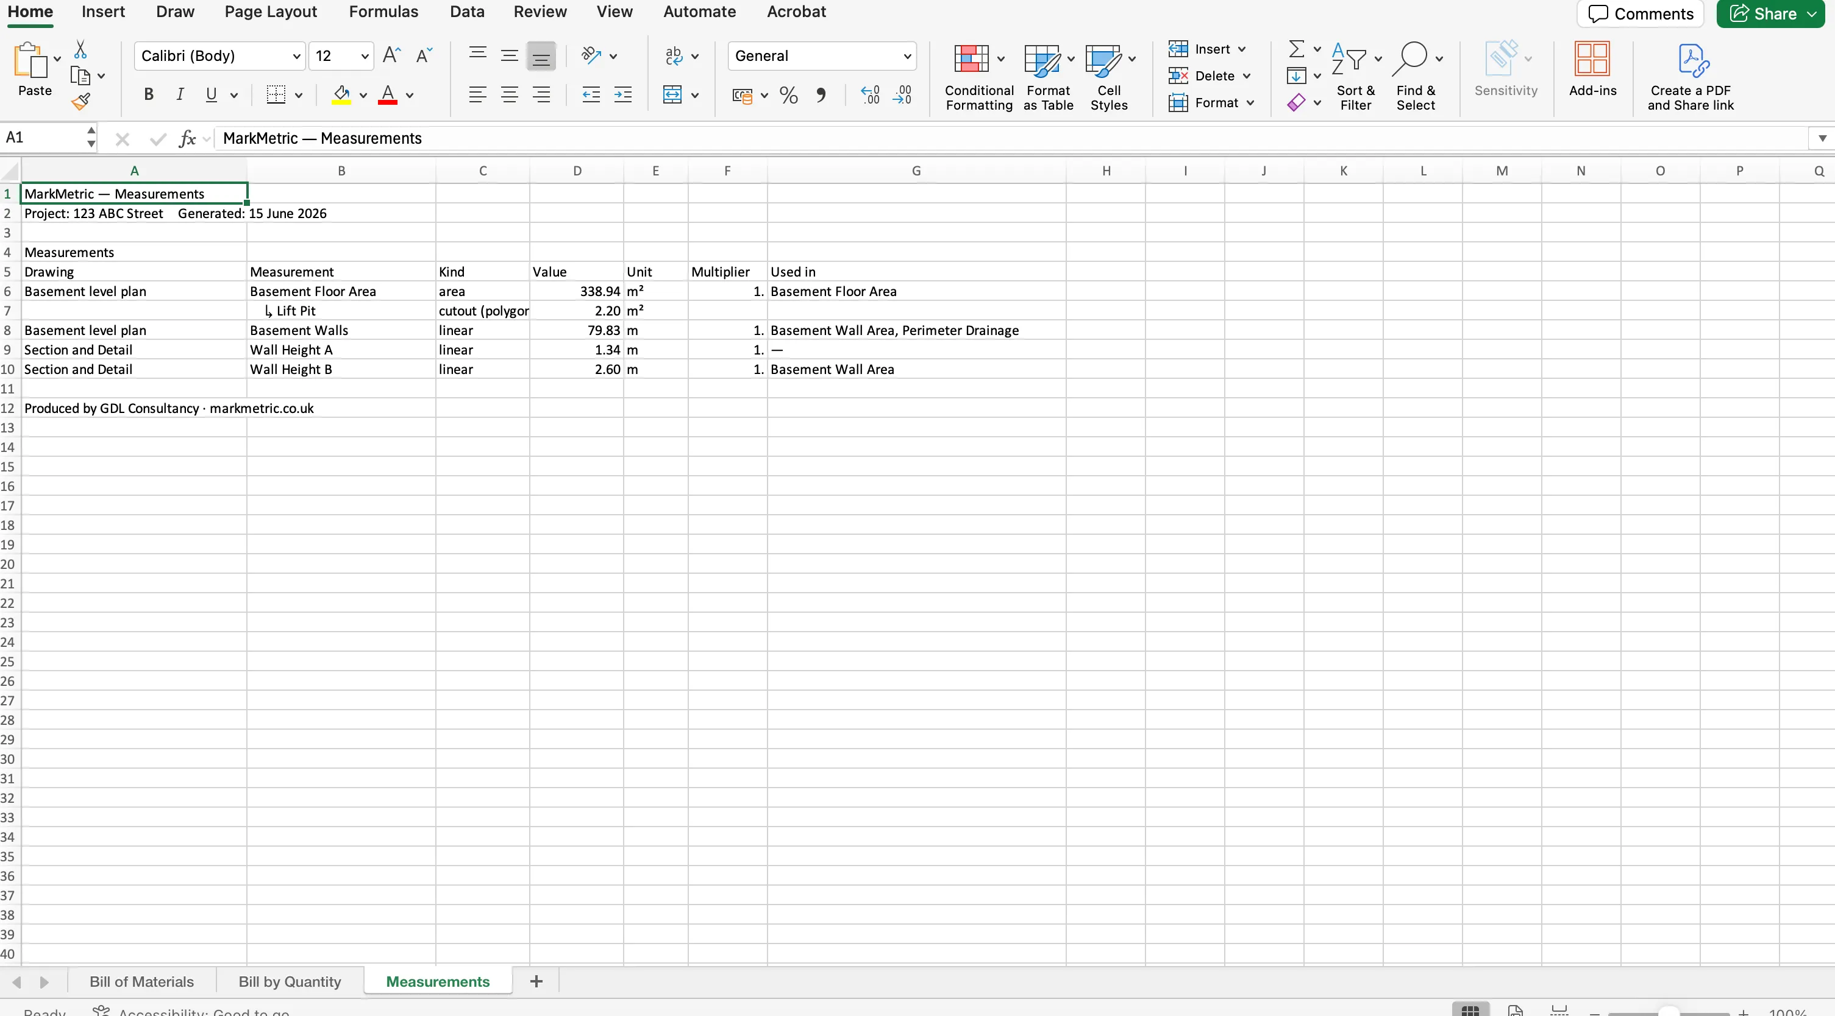Viewport: 1835px width, 1016px height.
Task: Click the Wrap Text icon
Action: pyautogui.click(x=673, y=55)
